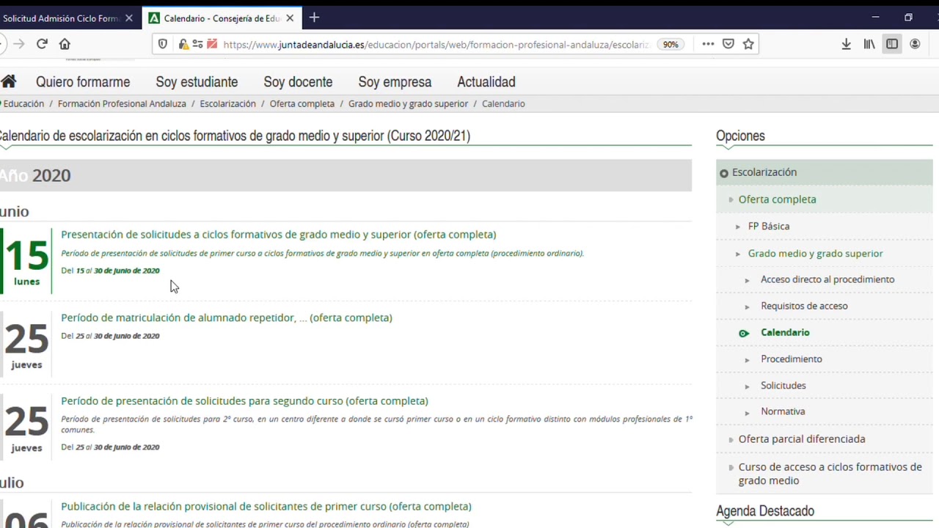
Task: Expand the Requisitos de acceso arrow
Action: pos(747,307)
